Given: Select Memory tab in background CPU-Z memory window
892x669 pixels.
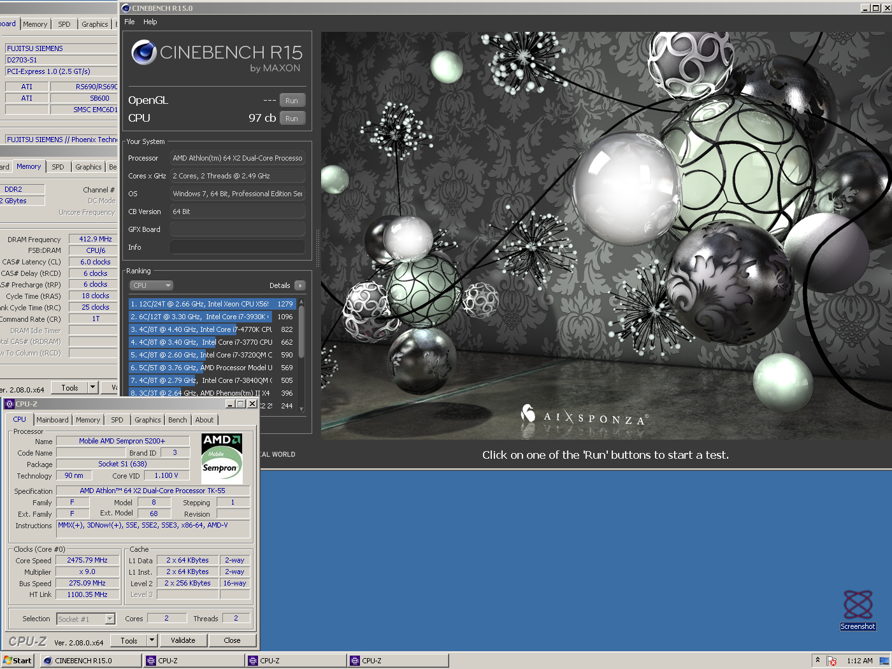Looking at the screenshot, I should (x=29, y=166).
